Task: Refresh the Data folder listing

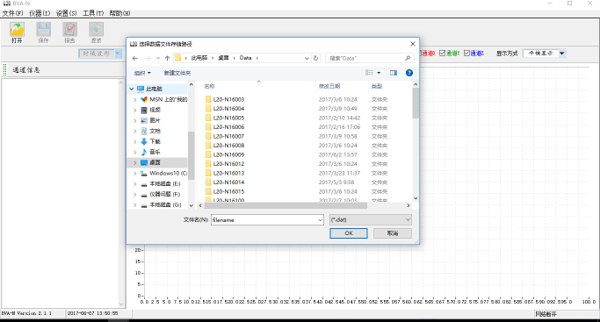Action: (315, 58)
